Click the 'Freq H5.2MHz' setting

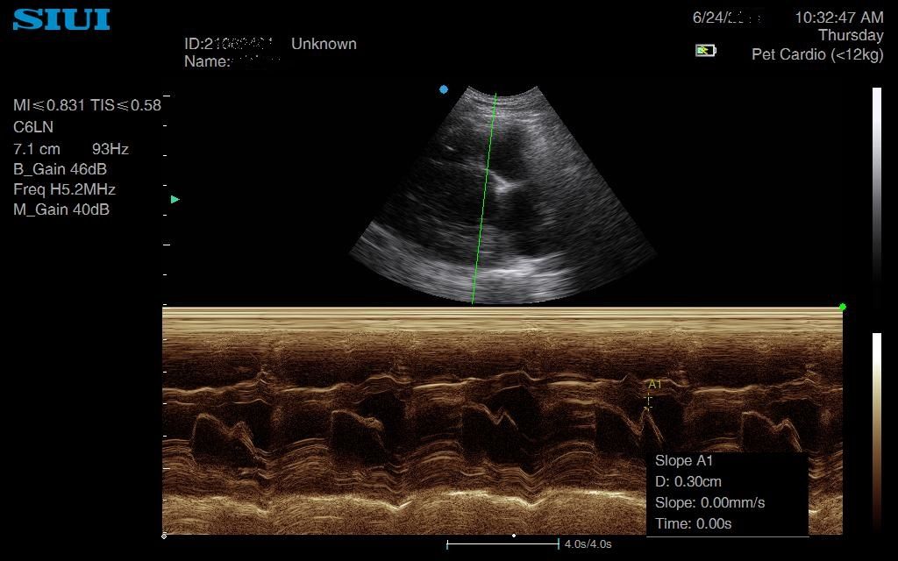tap(64, 189)
